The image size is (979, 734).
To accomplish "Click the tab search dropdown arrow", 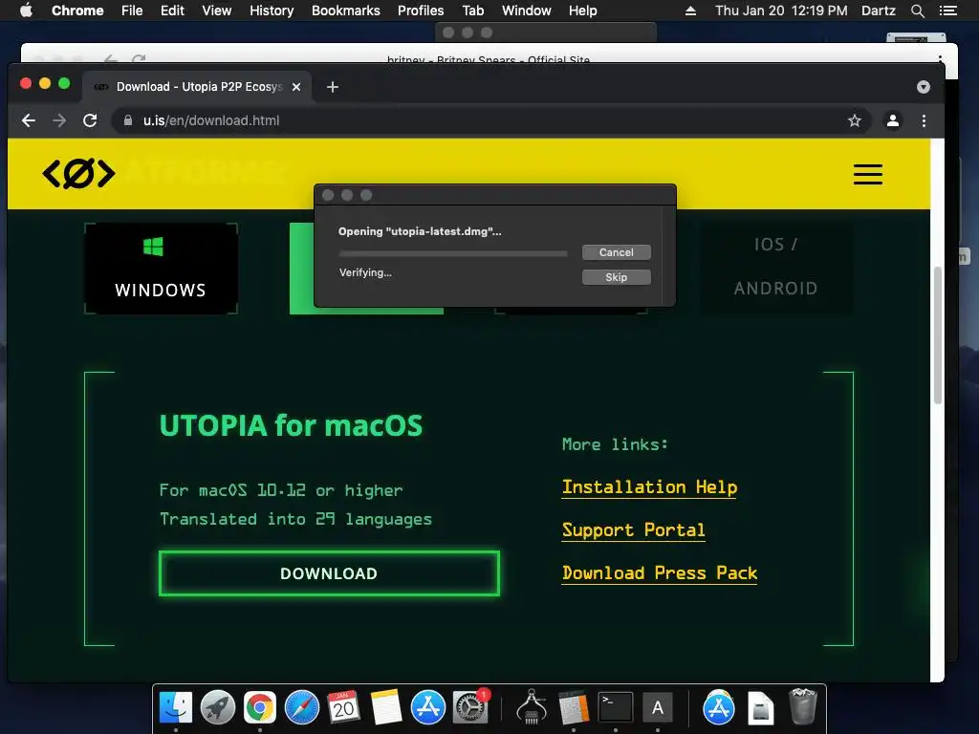I will click(x=924, y=87).
